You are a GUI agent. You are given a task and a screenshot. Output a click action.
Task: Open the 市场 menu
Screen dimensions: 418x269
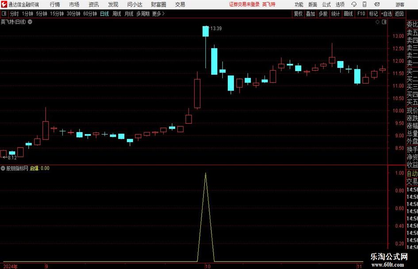pyautogui.click(x=74, y=4)
